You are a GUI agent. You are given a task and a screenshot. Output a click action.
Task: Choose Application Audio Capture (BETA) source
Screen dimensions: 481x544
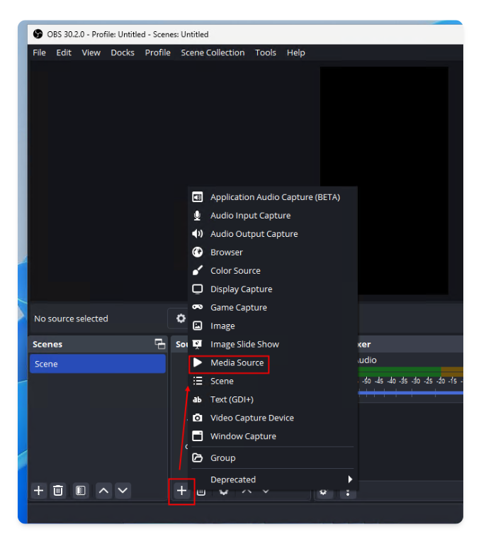click(x=273, y=197)
